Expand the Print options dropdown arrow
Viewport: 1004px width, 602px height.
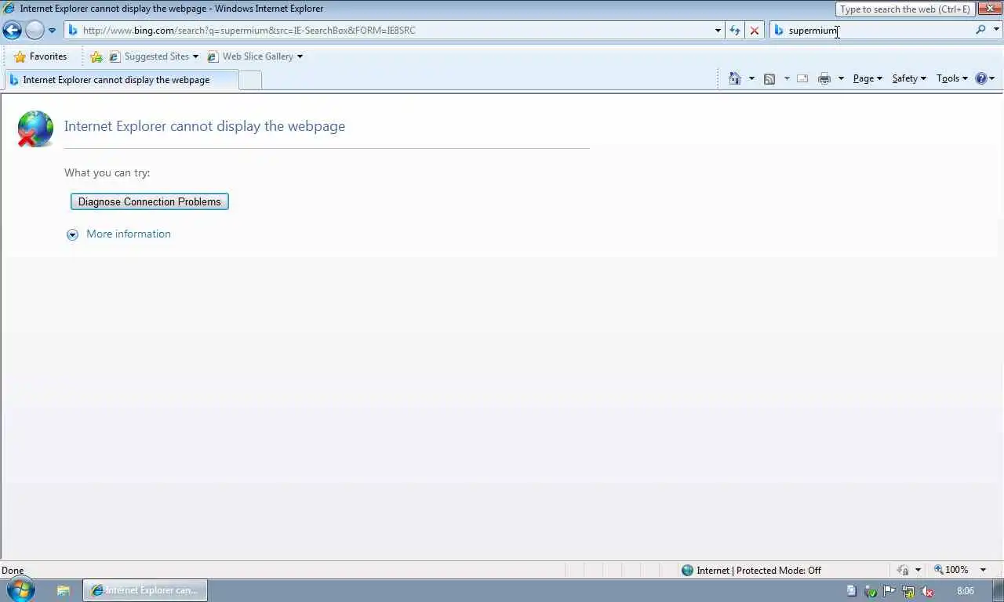(841, 78)
